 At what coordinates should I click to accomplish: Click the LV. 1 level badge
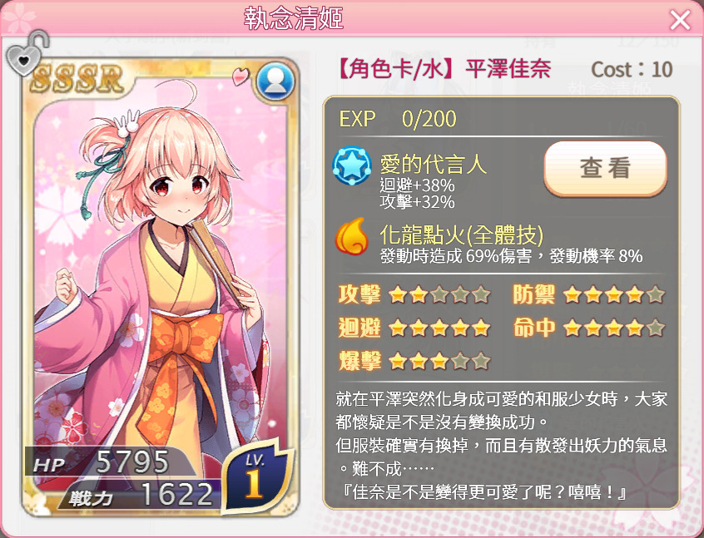256,476
